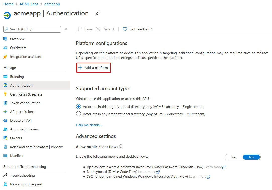Open ACME Labs breadcrumb link
272x190 pixels.
29,4
